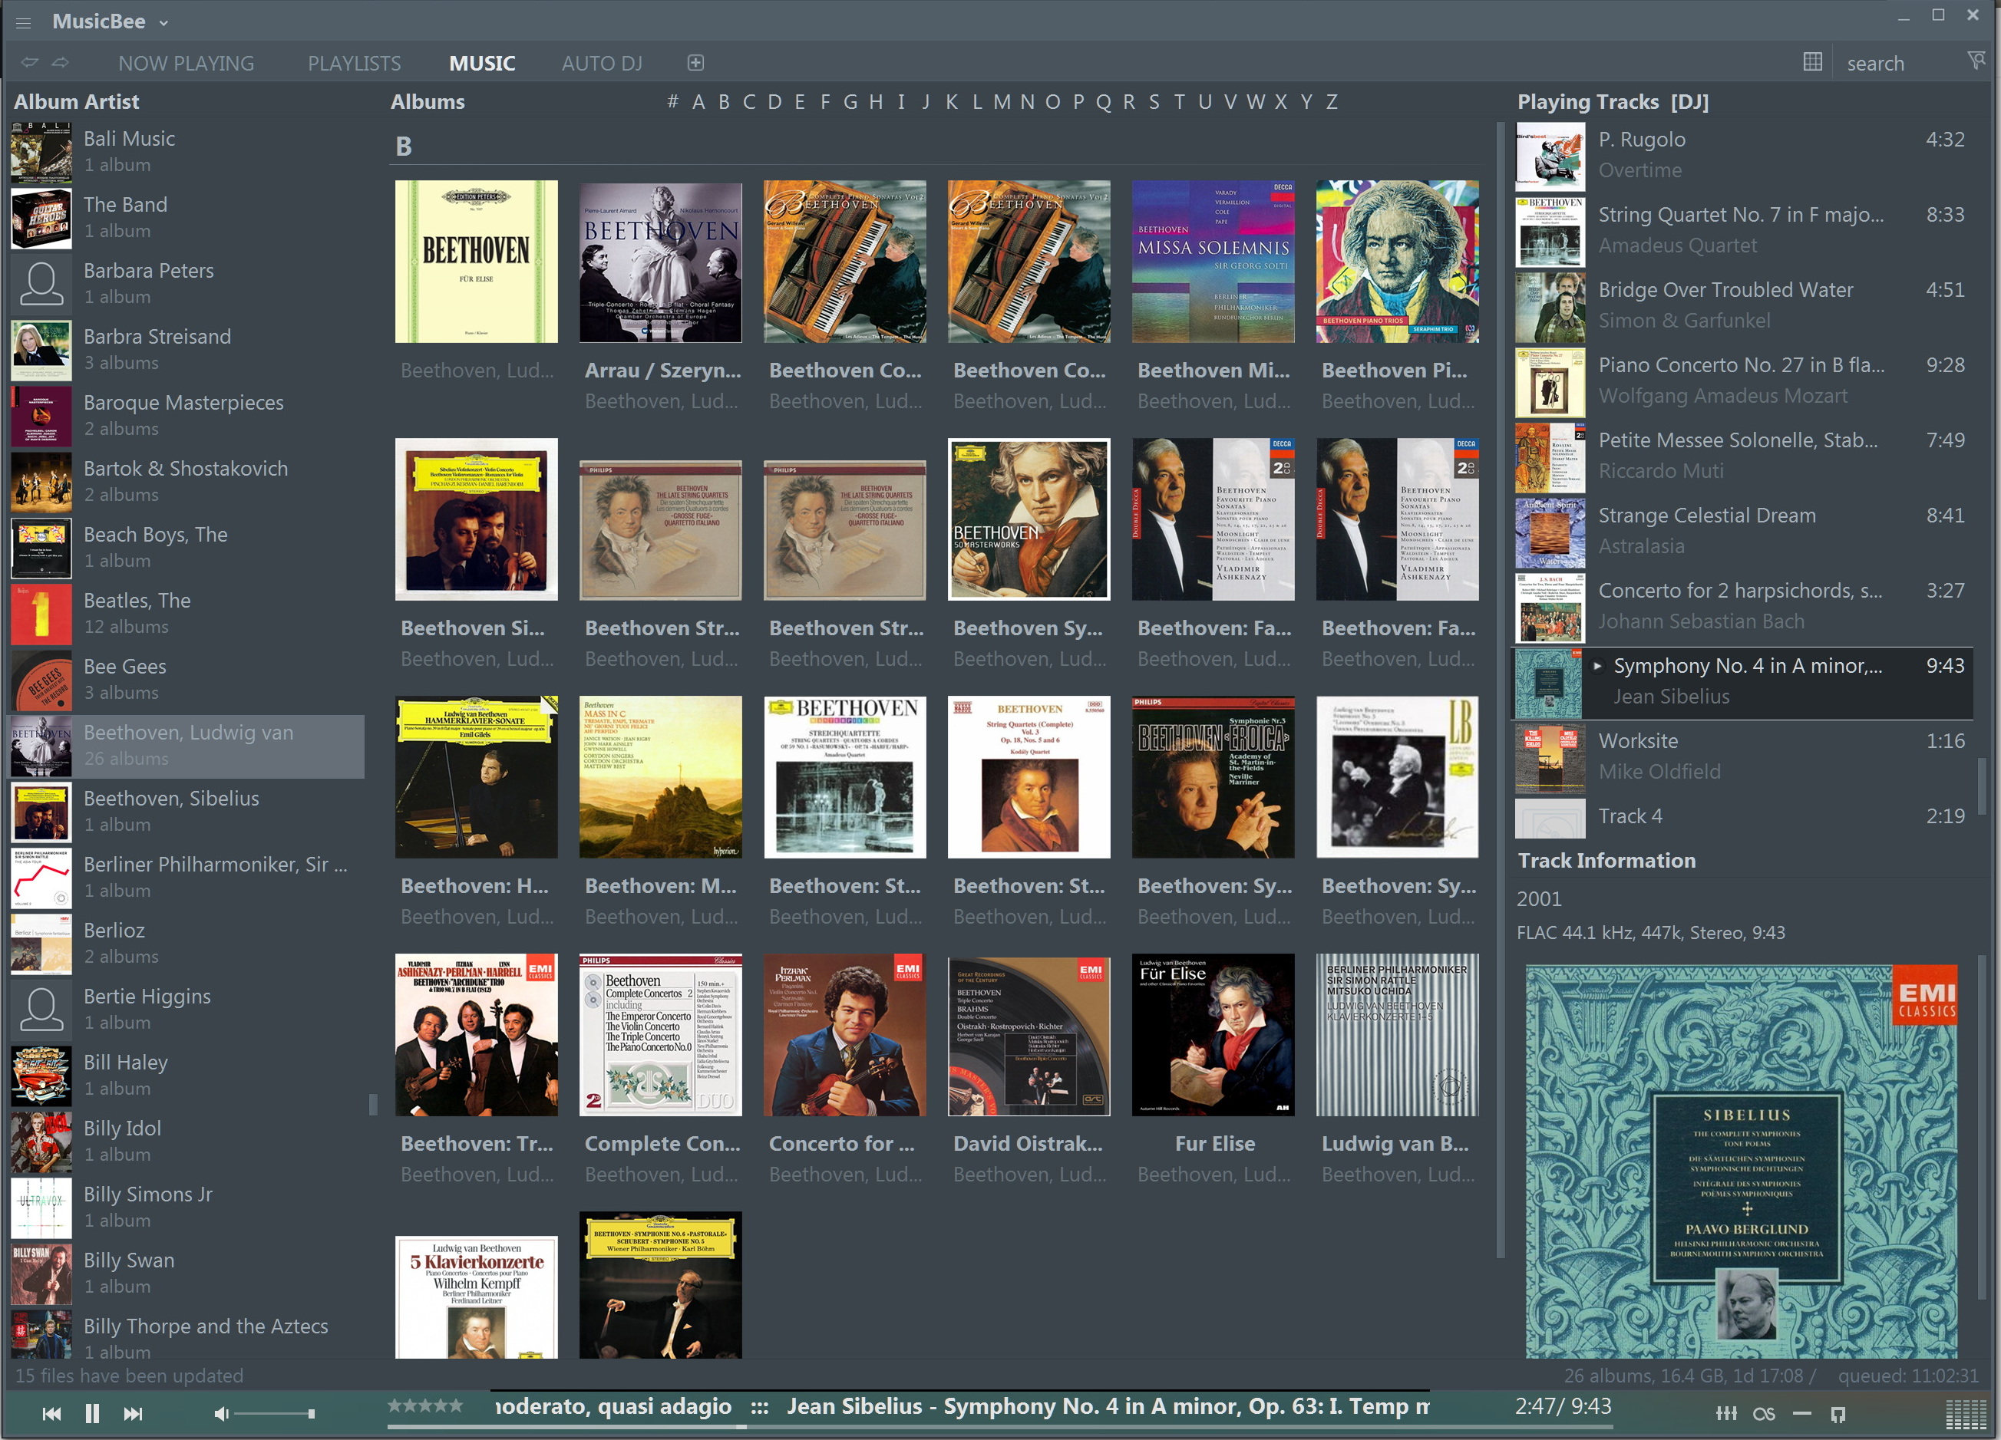Navigate back with left arrow icon
2001x1440 pixels.
pyautogui.click(x=30, y=63)
